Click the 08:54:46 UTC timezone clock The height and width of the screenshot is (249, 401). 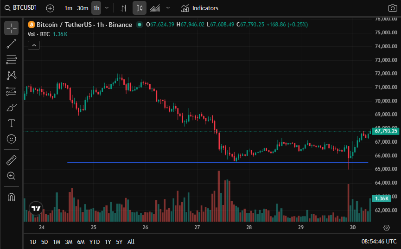379,242
